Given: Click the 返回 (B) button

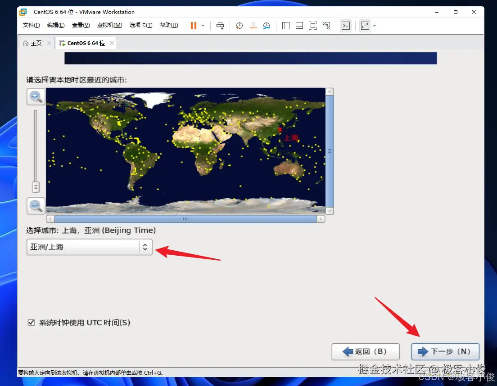Looking at the screenshot, I should coord(366,351).
